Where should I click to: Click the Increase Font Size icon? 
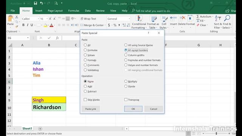click(50, 19)
